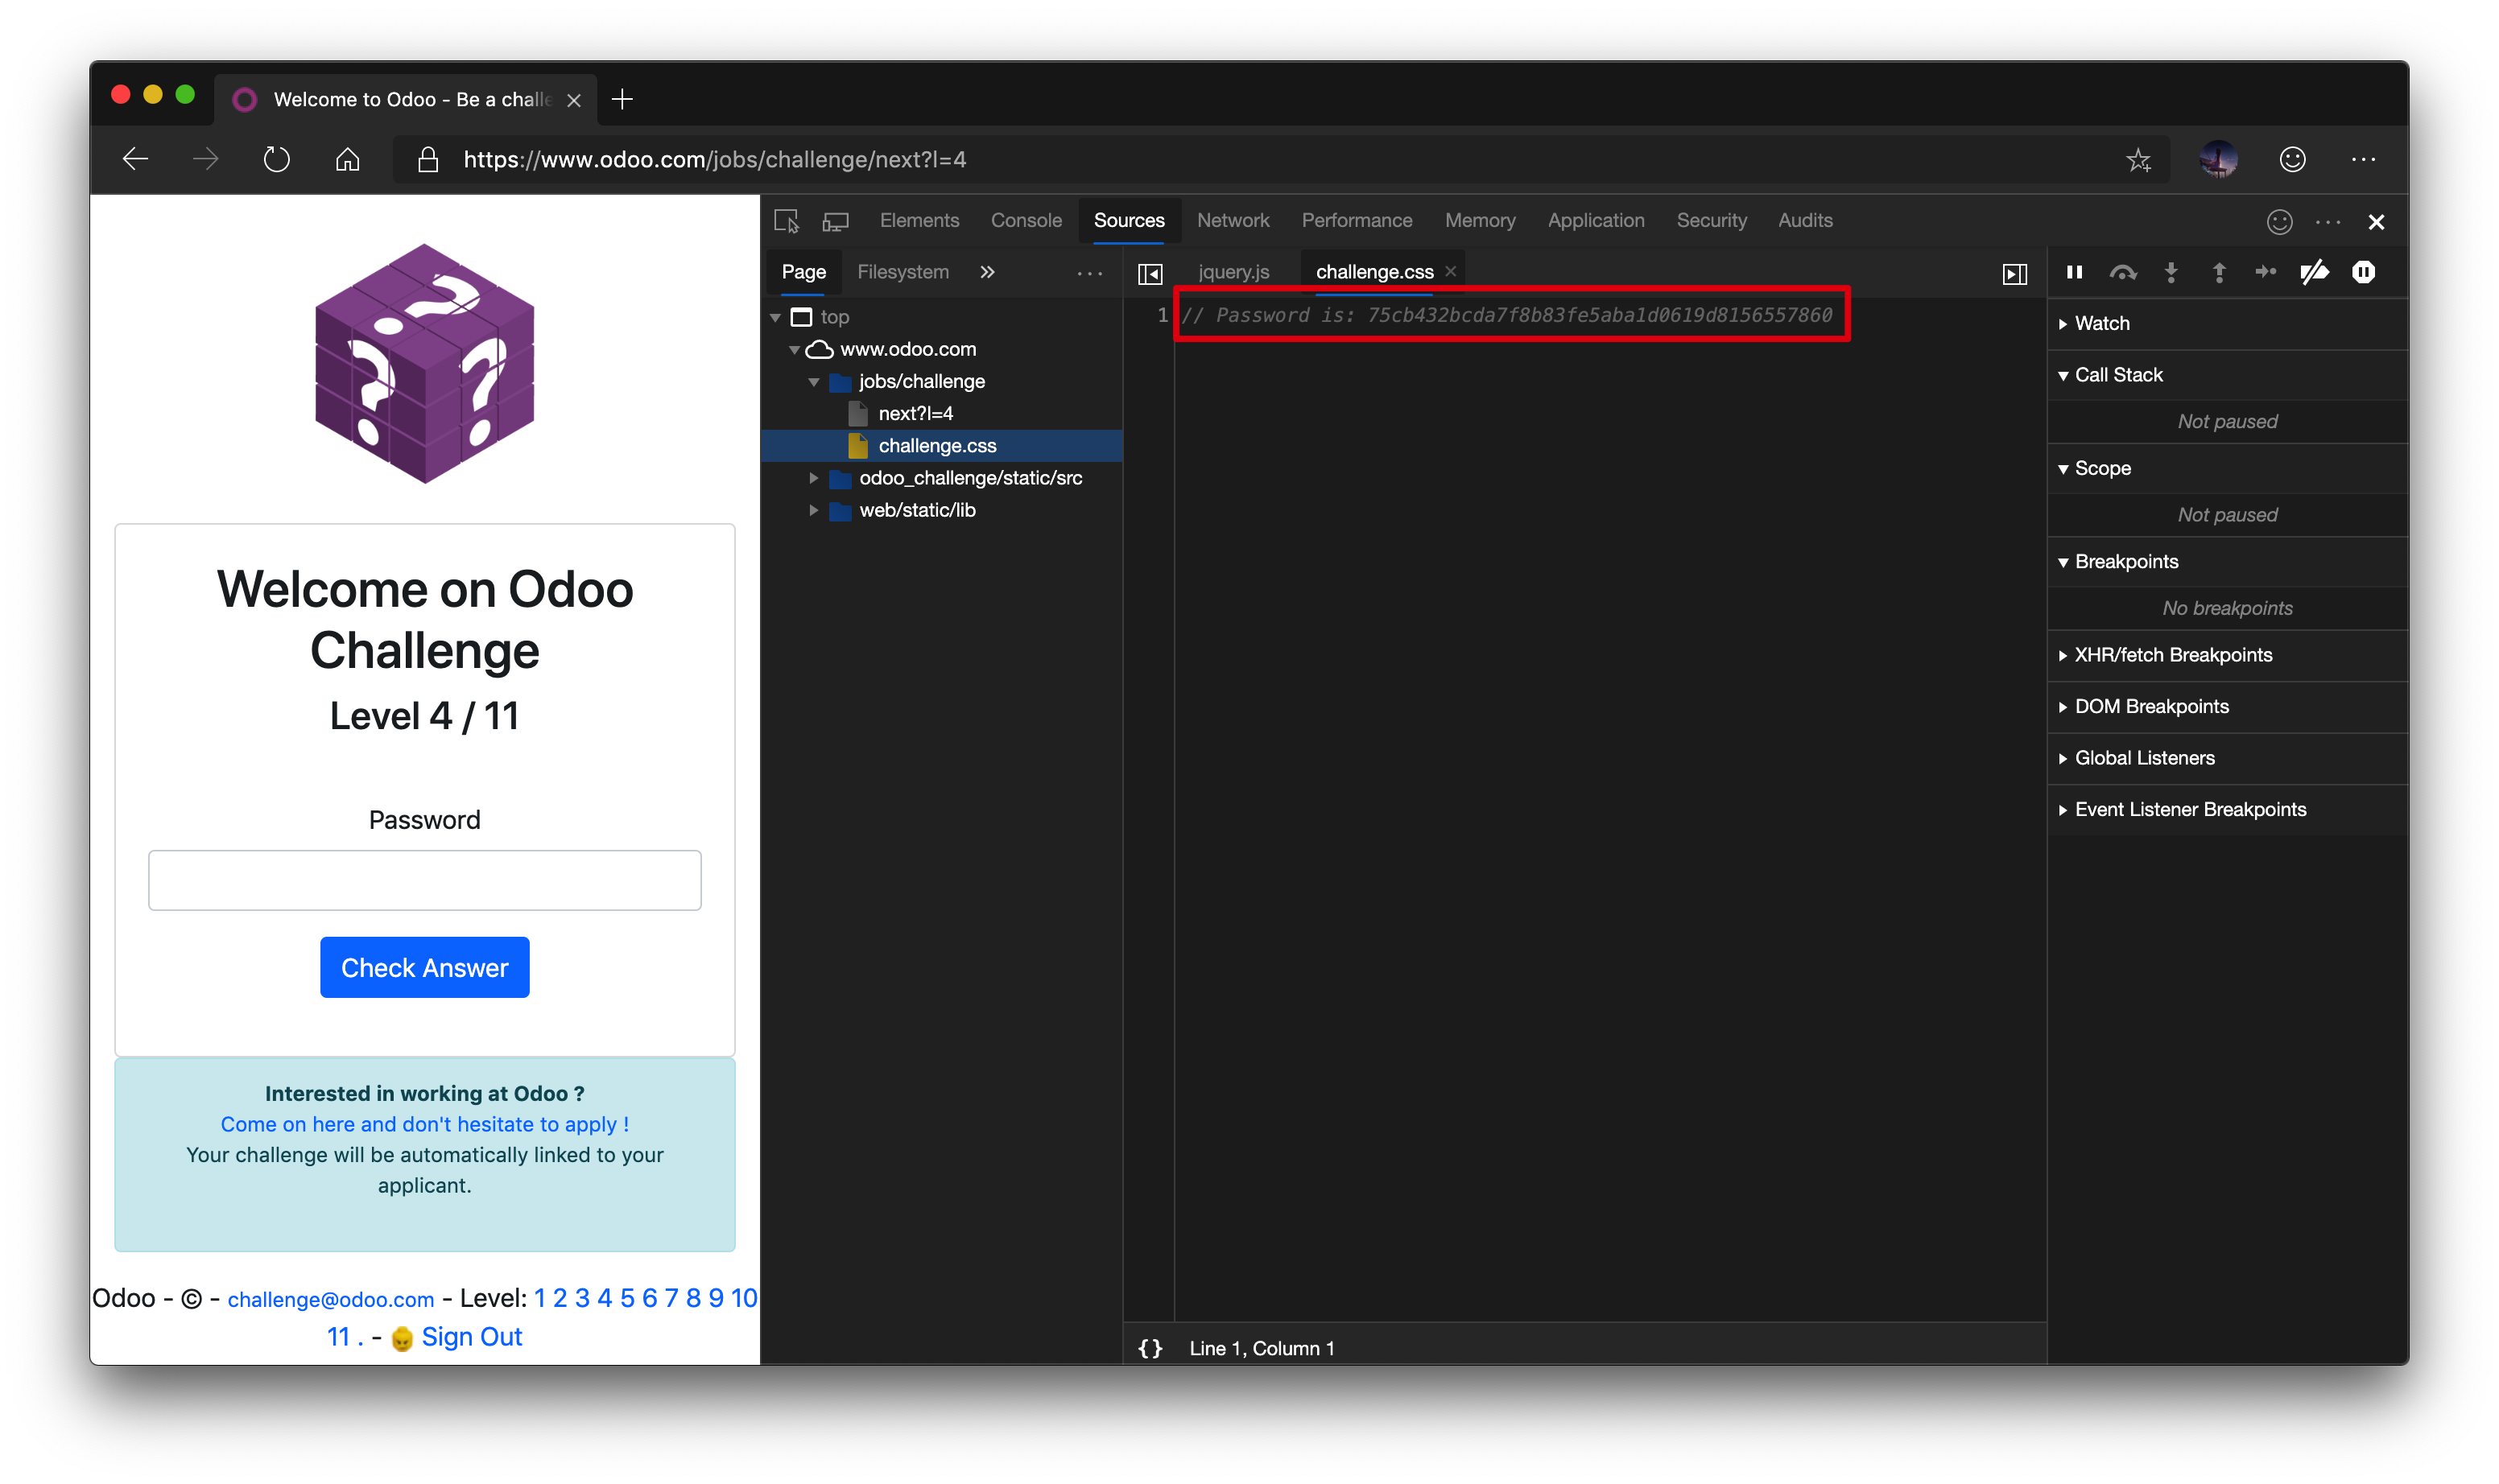Hide the debugger sidebar pane
The height and width of the screenshot is (1484, 2499).
[2014, 273]
